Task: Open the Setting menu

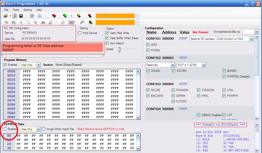Action: point(28,10)
